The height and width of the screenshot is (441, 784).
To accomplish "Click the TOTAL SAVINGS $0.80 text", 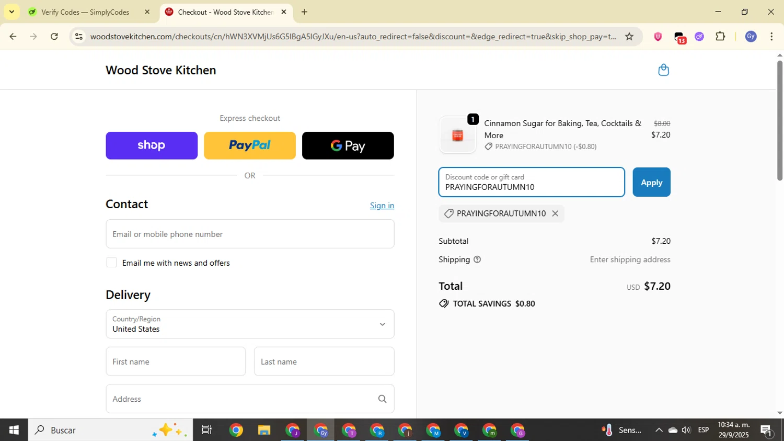I will click(493, 303).
